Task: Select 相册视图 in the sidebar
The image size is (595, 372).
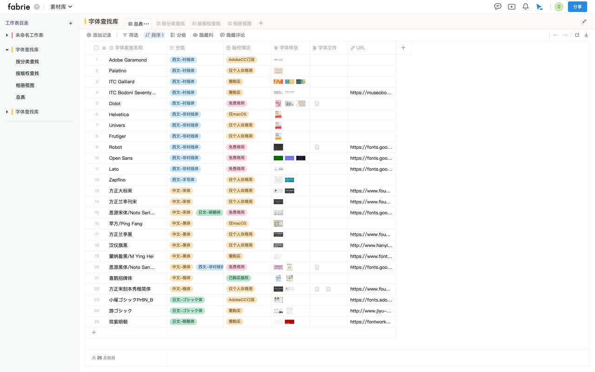Action: [25, 86]
